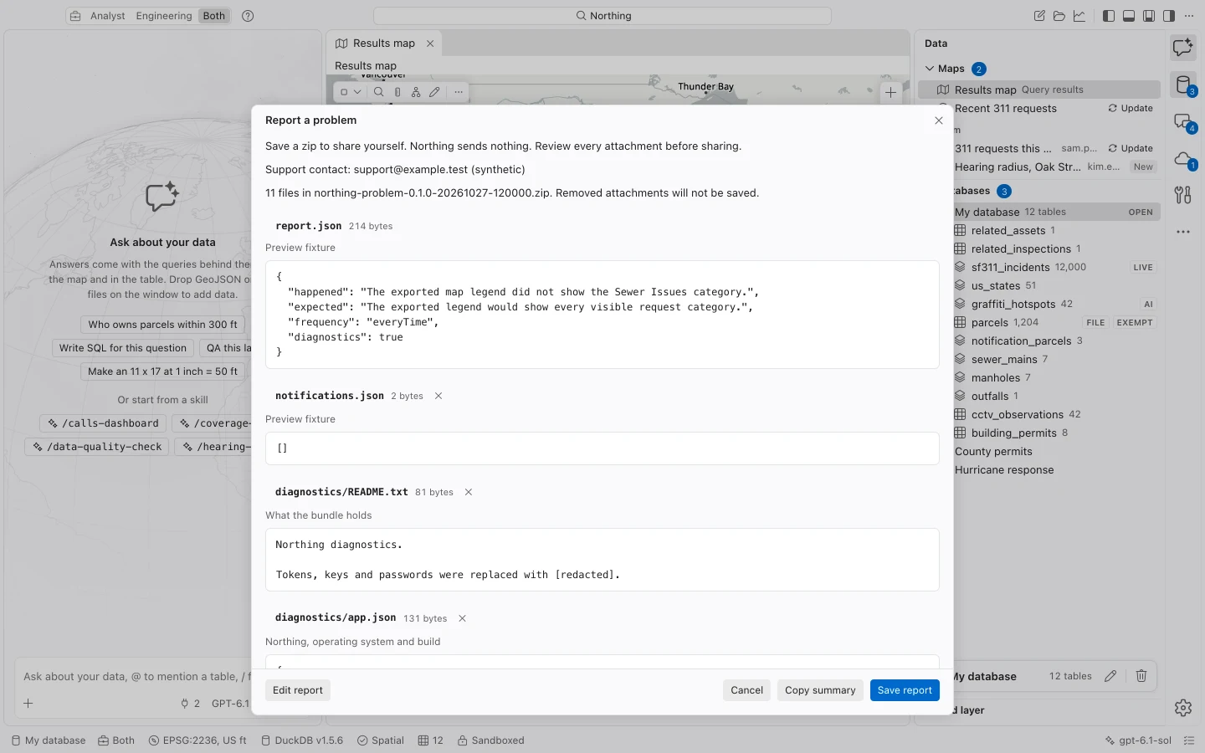This screenshot has width=1205, height=753.
Task: Rename My database with the pencil icon
Action: tap(1110, 676)
